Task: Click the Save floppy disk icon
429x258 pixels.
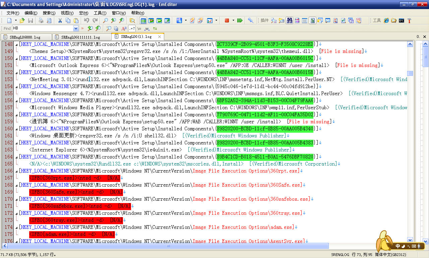Action: [x=30, y=21]
